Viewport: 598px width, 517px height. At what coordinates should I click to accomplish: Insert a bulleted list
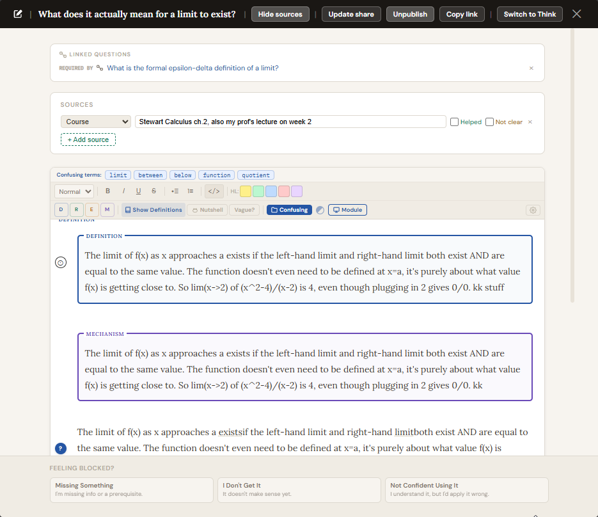click(175, 191)
